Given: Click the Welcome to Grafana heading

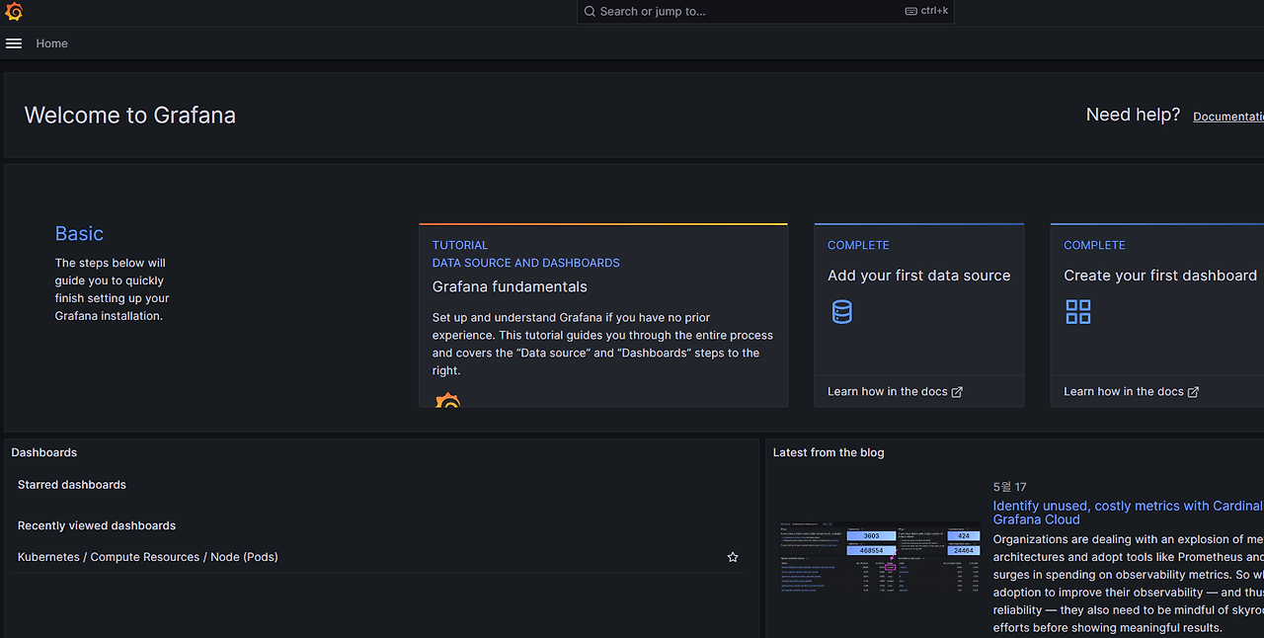Looking at the screenshot, I should 130,116.
